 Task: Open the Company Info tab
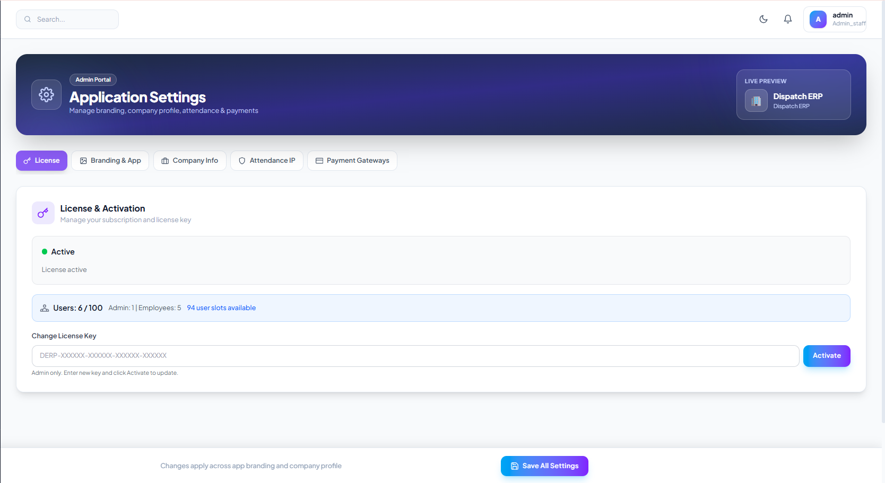point(189,161)
